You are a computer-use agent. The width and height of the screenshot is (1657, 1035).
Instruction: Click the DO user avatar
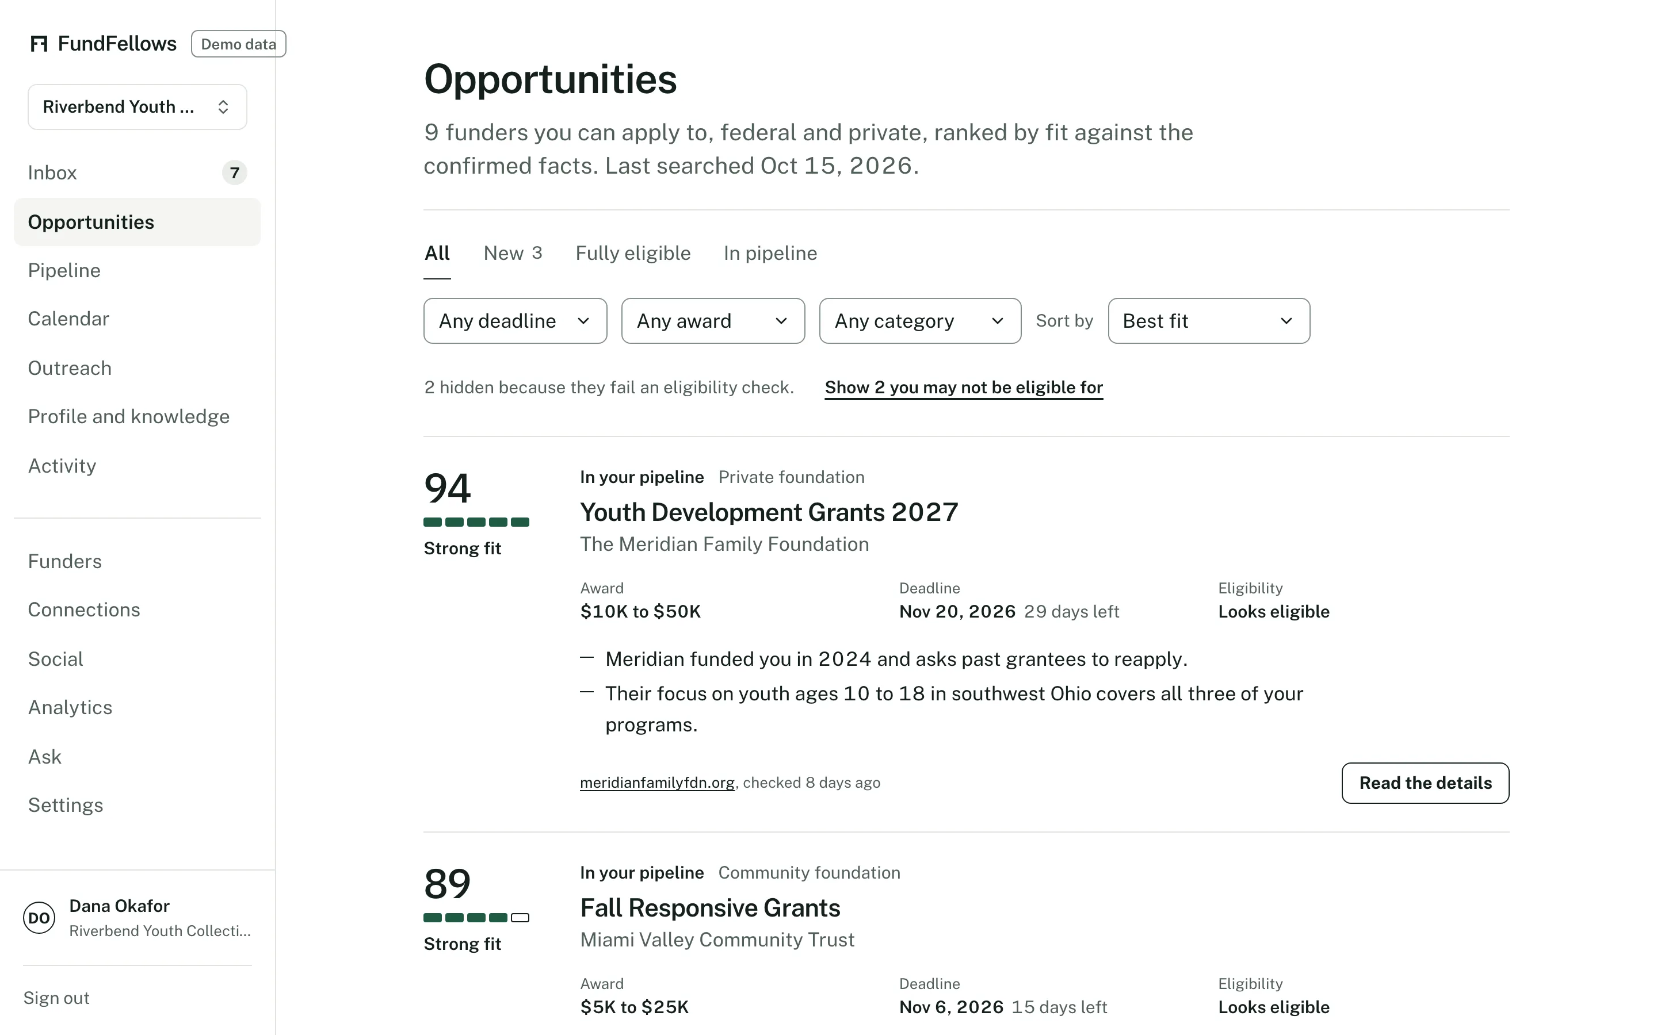coord(39,918)
